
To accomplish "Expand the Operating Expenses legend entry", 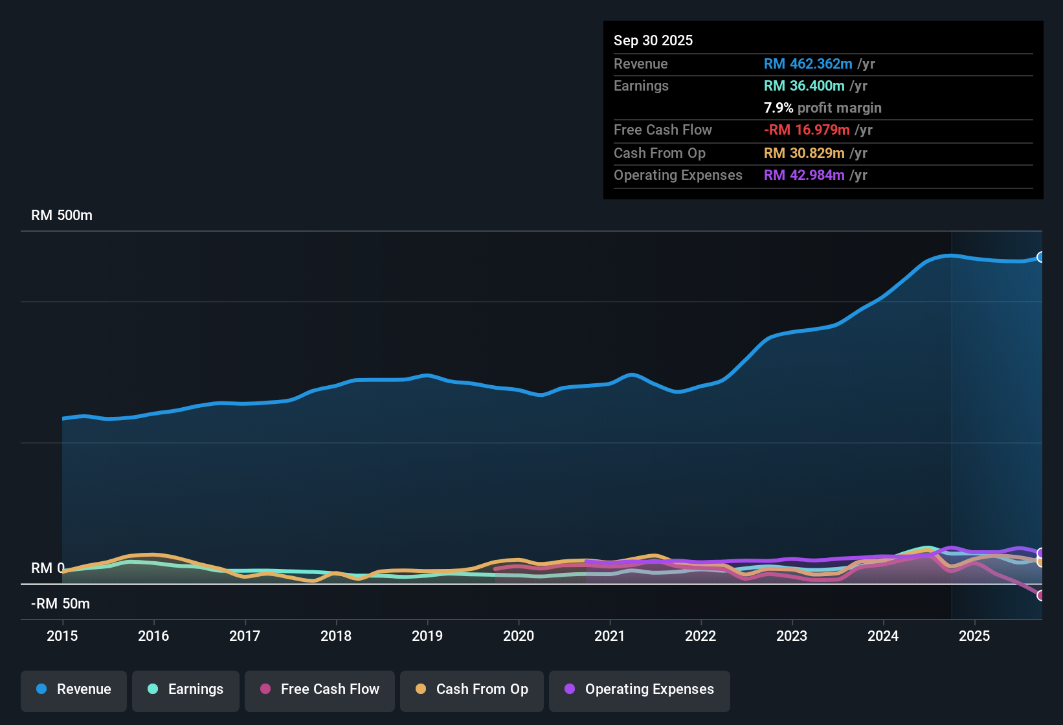I will (639, 689).
